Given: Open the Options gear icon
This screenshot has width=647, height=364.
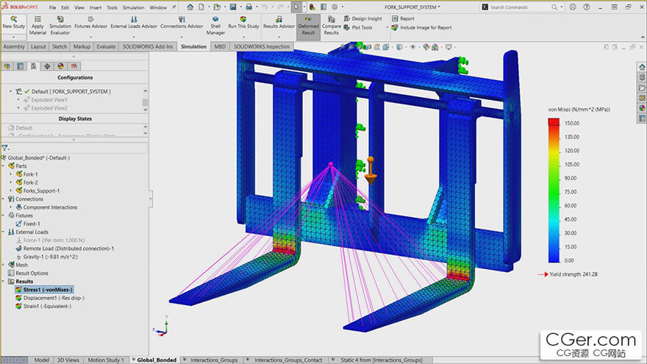Looking at the screenshot, I should 335,7.
